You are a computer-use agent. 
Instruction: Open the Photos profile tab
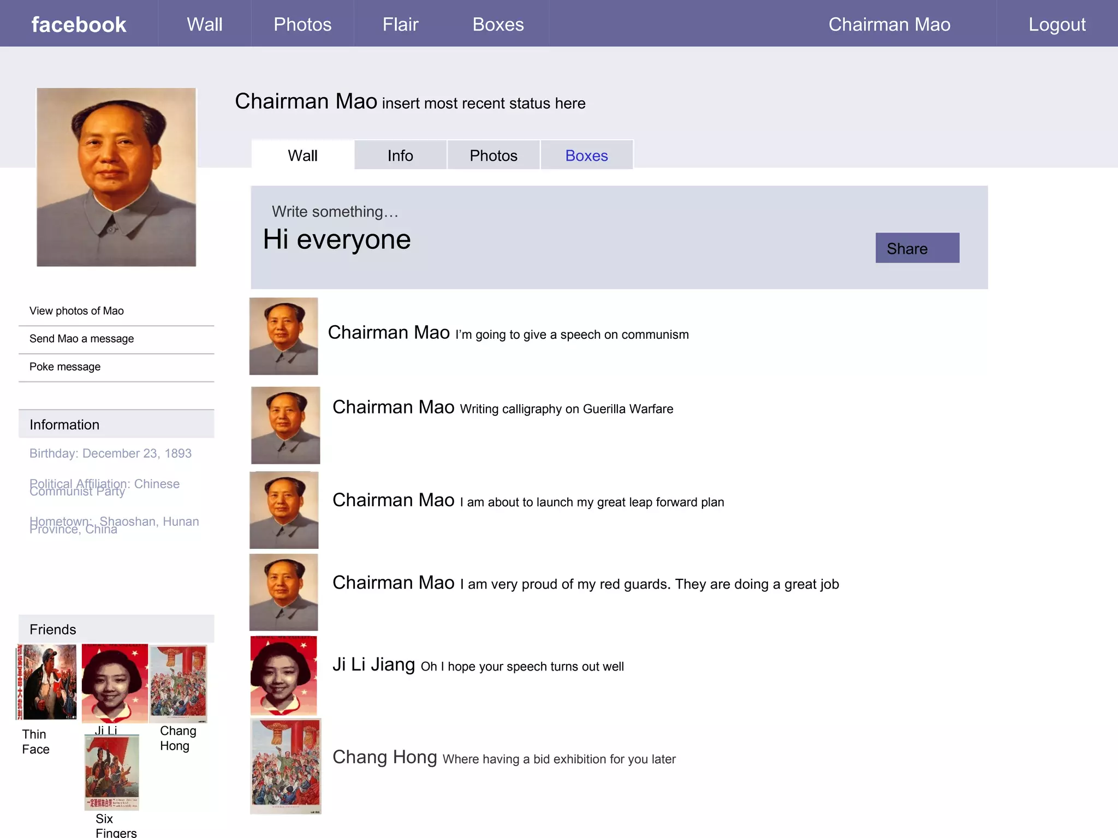(x=493, y=155)
